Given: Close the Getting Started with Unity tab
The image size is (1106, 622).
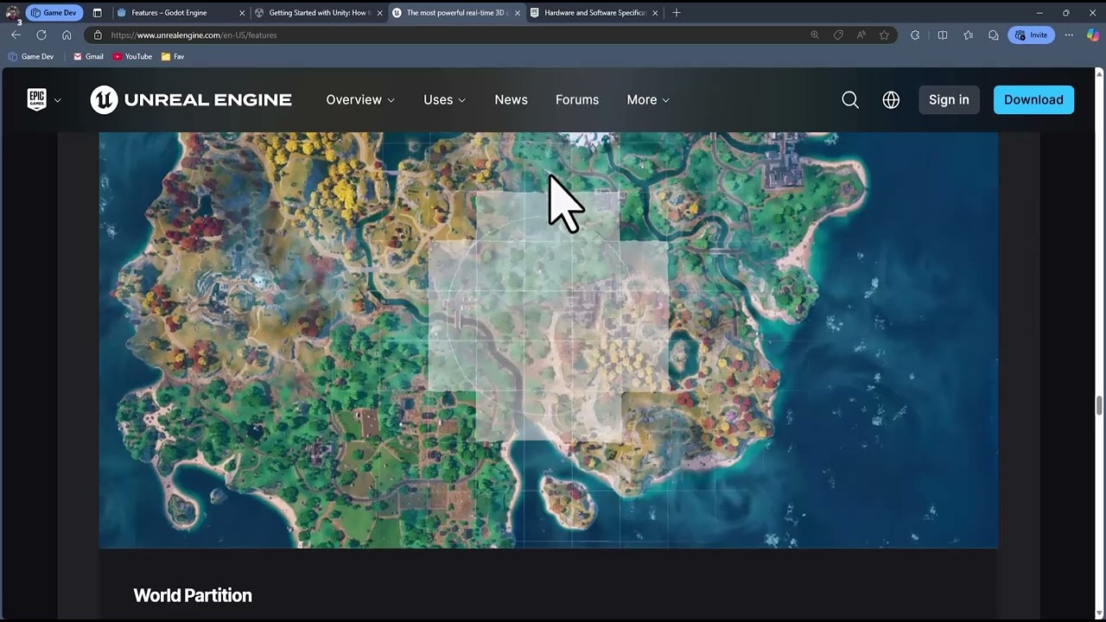Looking at the screenshot, I should [x=379, y=13].
